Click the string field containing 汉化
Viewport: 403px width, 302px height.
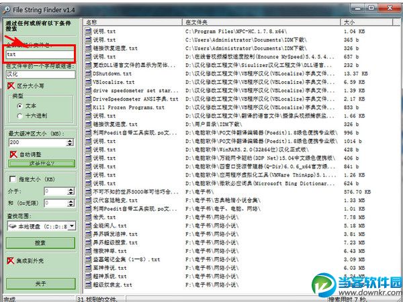click(x=40, y=74)
